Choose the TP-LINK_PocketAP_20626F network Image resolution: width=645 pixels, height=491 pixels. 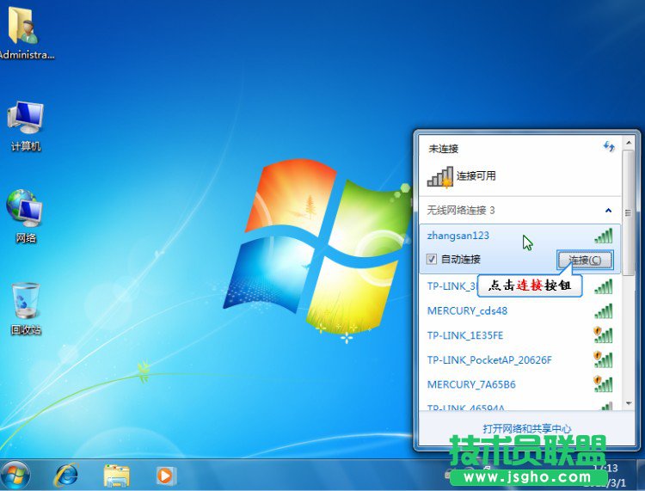coord(489,359)
